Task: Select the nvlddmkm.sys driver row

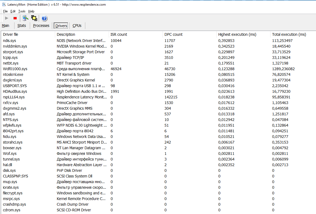Action: coord(158,46)
